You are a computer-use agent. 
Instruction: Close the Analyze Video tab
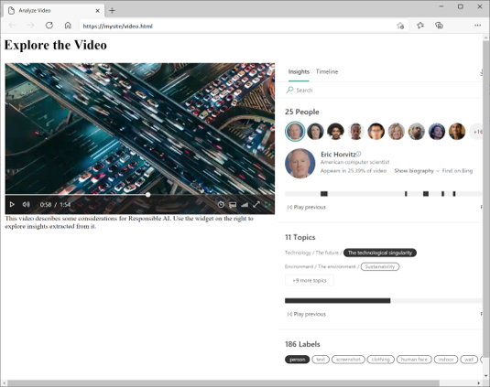click(x=97, y=11)
